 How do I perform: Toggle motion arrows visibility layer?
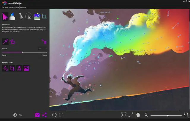pyautogui.click(x=5, y=68)
